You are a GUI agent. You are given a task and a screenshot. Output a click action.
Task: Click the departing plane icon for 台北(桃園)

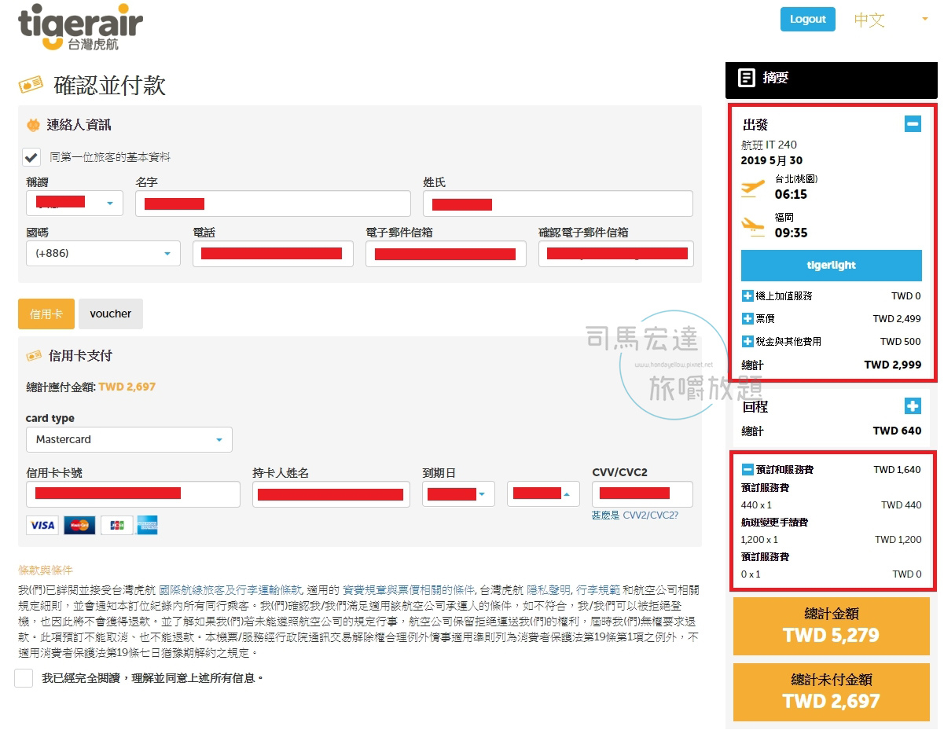(753, 188)
